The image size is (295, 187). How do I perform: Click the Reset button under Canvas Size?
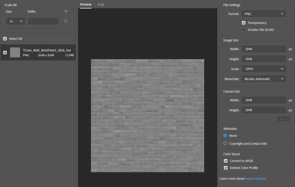click(x=283, y=119)
